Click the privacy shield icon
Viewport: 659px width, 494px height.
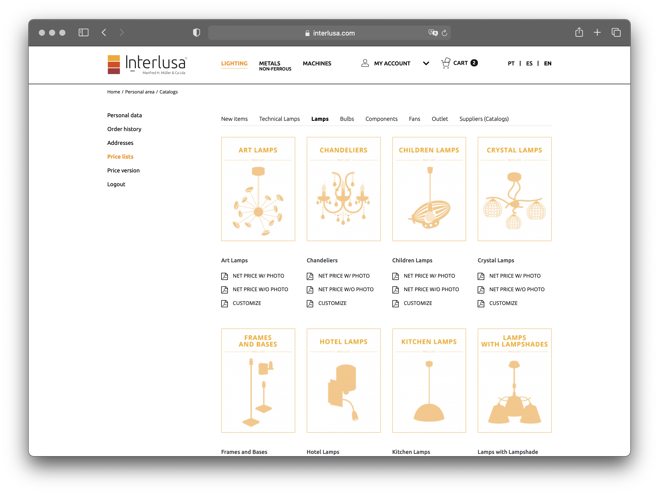[196, 32]
